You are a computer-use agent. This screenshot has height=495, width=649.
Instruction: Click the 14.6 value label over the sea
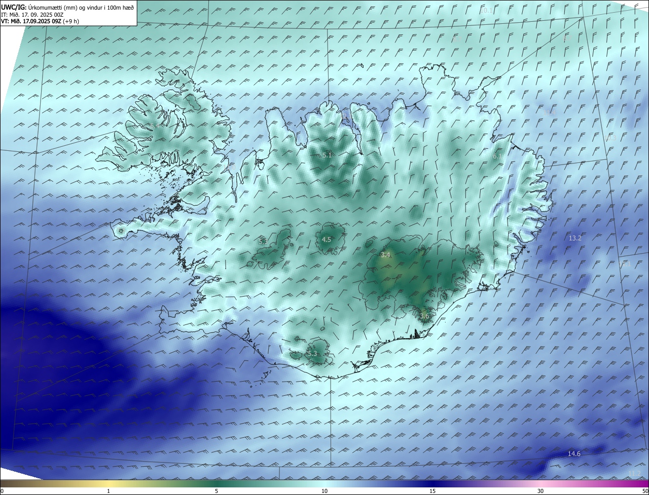(574, 453)
